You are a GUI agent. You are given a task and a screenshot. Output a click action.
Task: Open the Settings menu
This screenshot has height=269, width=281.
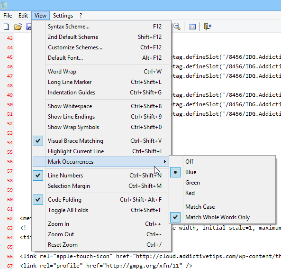pos(63,16)
